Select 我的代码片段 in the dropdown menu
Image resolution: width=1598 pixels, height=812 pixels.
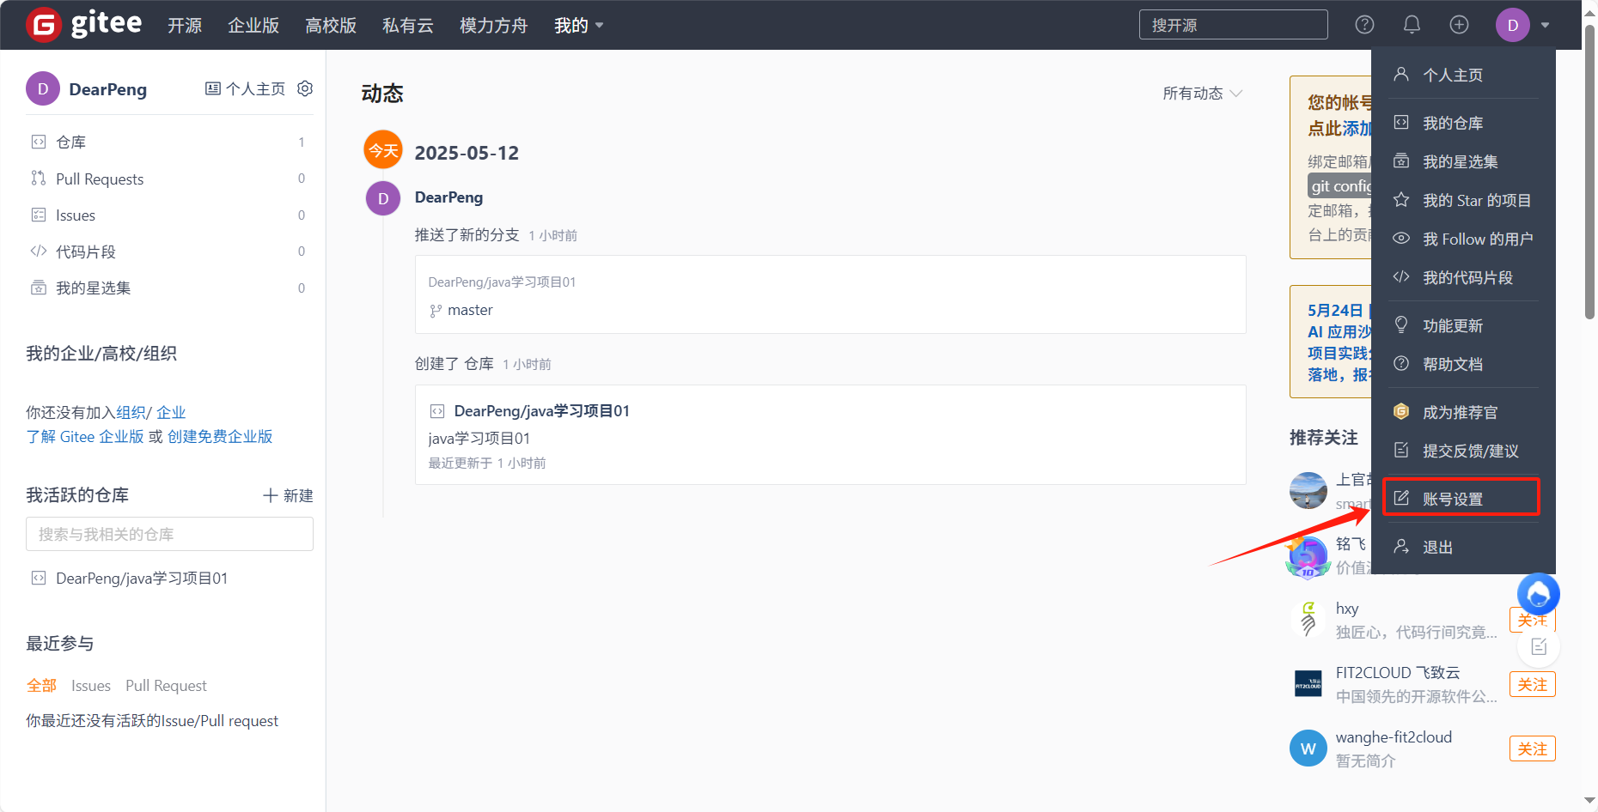[x=1461, y=277]
